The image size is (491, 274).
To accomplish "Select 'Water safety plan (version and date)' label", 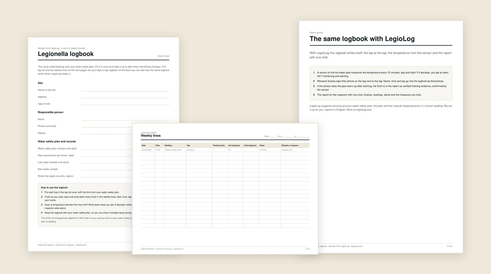I will coord(57,149).
